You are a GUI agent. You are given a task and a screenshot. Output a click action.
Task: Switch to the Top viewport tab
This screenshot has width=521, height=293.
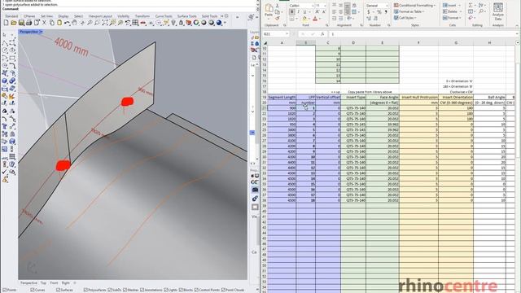click(x=43, y=283)
